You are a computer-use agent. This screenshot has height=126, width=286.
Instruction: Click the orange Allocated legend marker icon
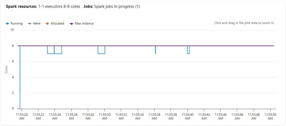click(47, 24)
